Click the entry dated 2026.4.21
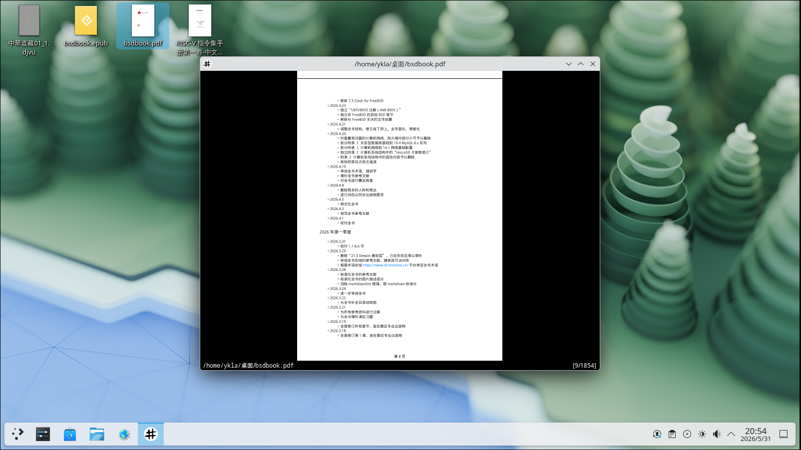The height and width of the screenshot is (450, 801). click(x=338, y=124)
